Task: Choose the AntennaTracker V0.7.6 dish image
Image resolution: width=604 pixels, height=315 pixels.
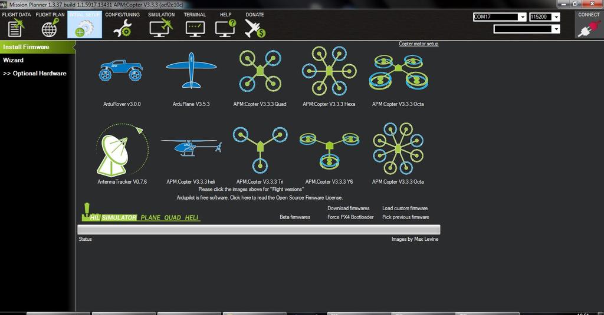Action: [122, 150]
